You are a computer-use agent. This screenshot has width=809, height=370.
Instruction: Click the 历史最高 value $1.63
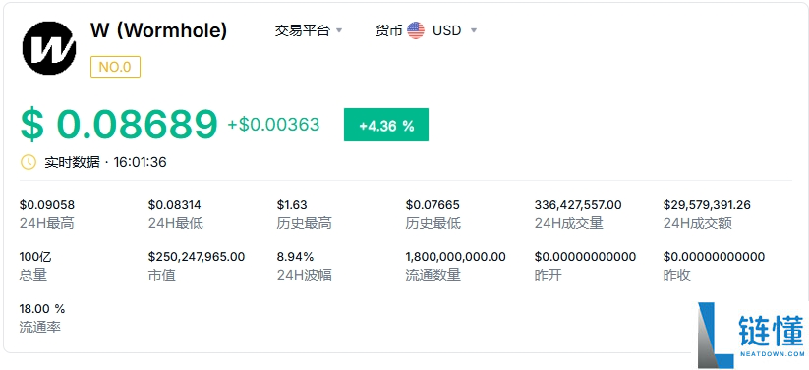tap(292, 205)
